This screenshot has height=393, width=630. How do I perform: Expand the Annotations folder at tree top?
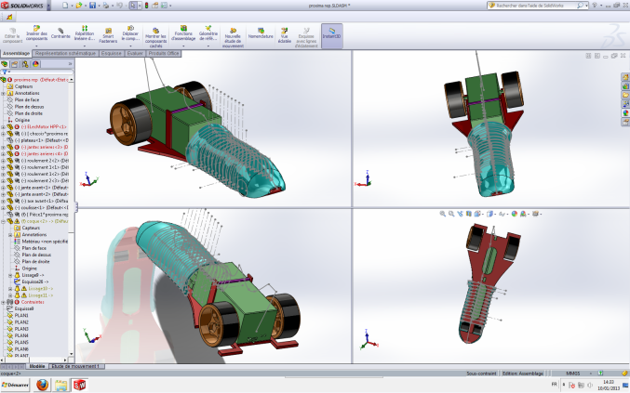tap(3, 93)
